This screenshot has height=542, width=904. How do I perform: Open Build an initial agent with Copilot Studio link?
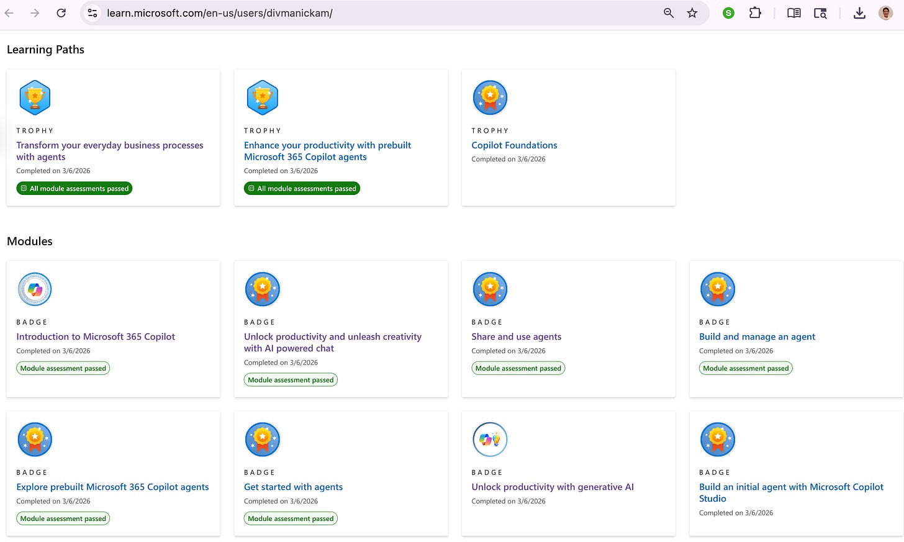coord(791,492)
